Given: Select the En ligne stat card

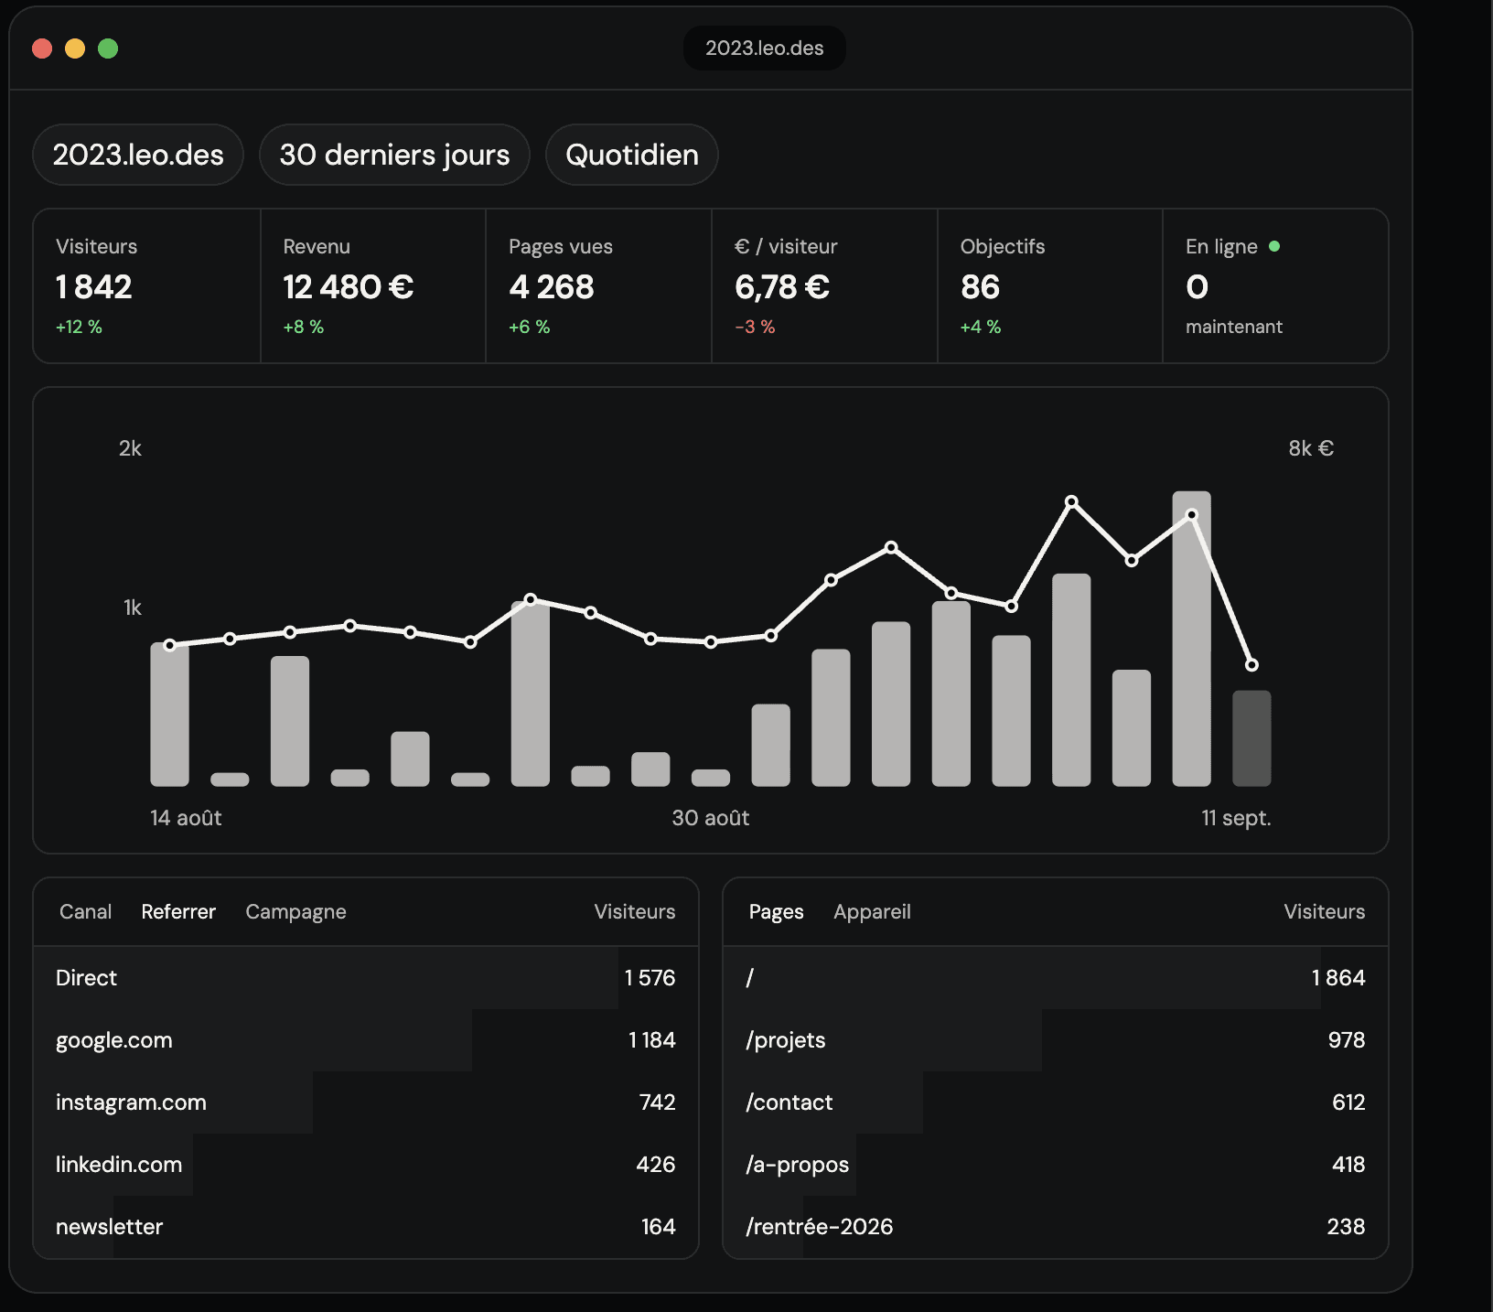Looking at the screenshot, I should coord(1275,286).
